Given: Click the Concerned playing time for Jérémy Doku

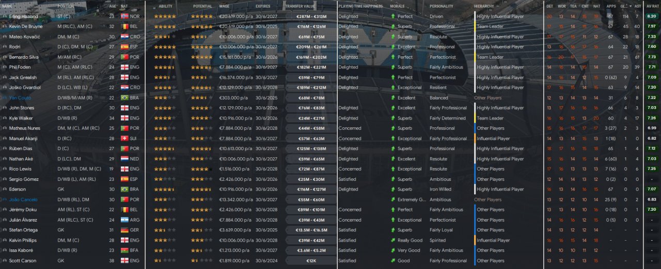Looking at the screenshot, I should point(350,210).
